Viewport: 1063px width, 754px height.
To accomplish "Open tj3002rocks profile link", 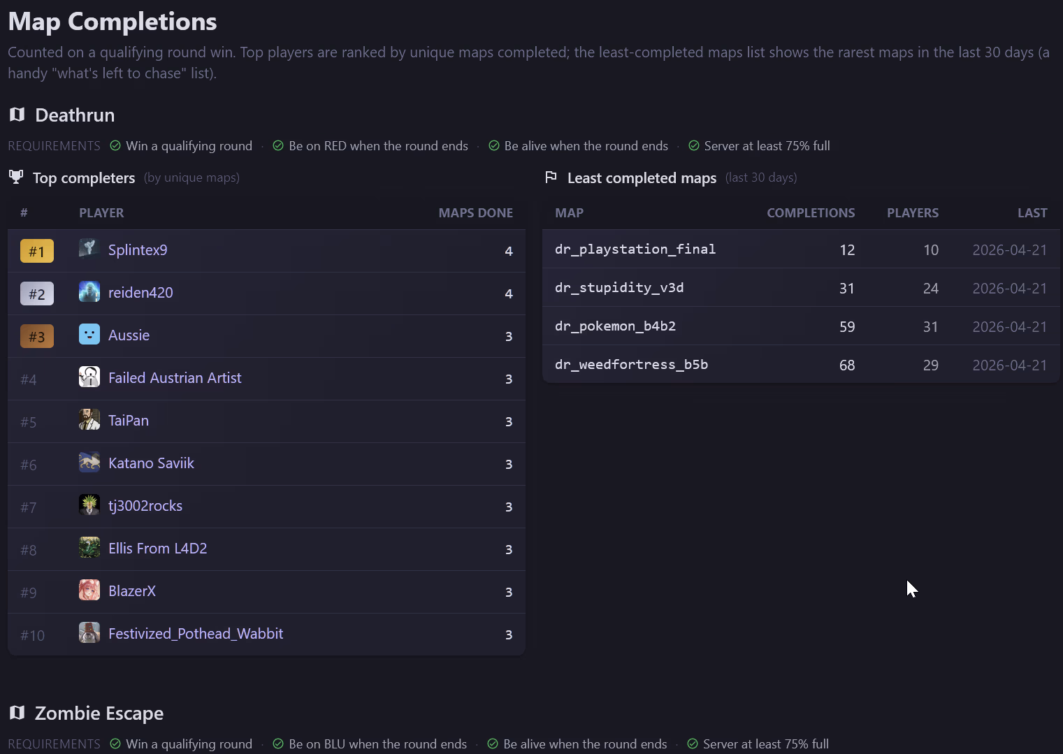I will click(145, 505).
